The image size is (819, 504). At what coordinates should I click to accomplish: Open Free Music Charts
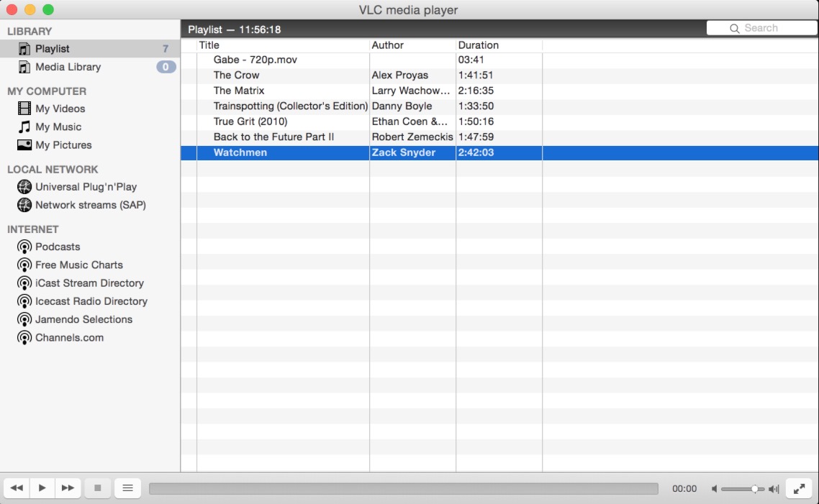tap(90, 265)
